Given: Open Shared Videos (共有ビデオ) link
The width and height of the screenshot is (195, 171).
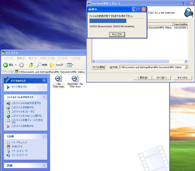Looking at the screenshot, I should coord(17,147).
